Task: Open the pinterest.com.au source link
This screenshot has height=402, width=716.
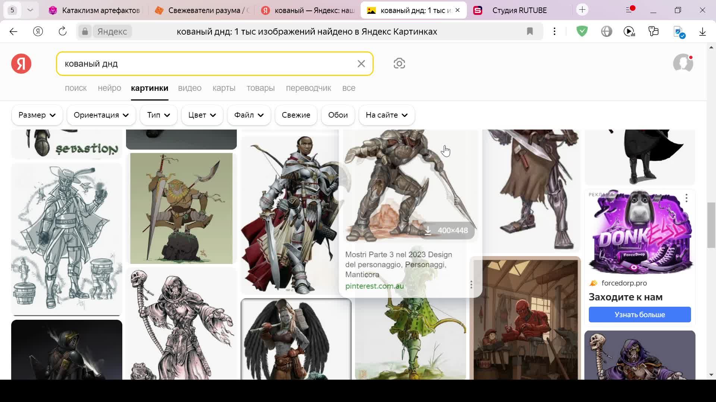Action: point(374,286)
